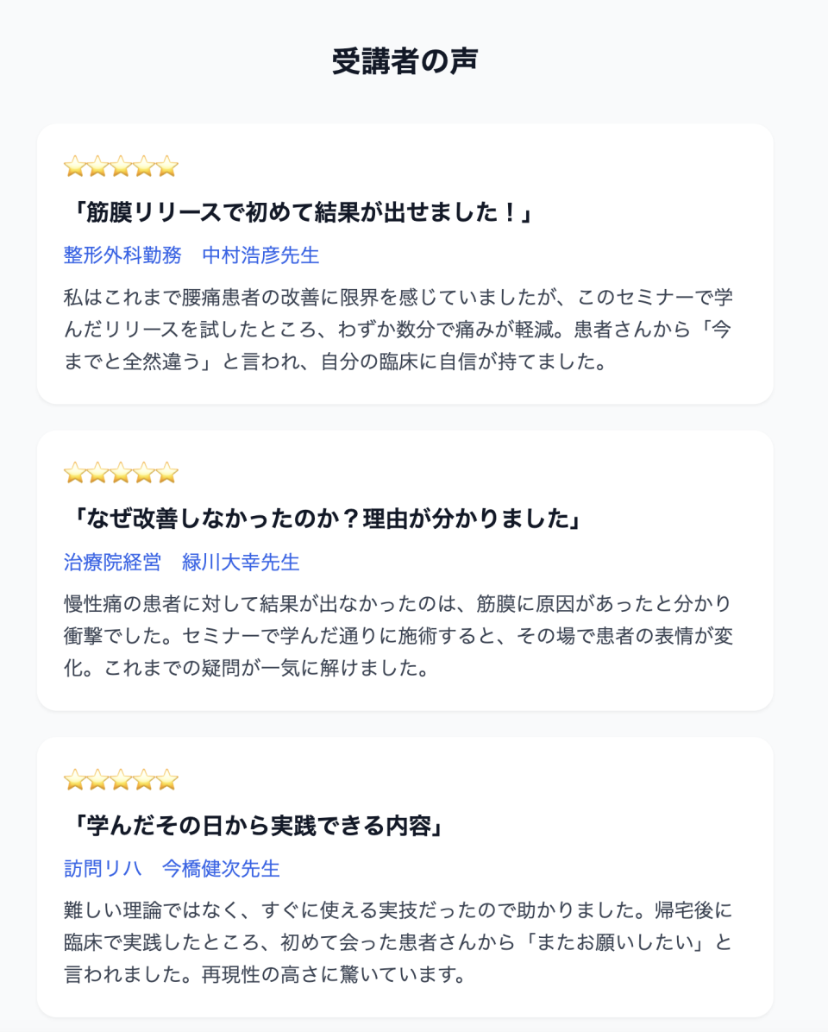The height and width of the screenshot is (1032, 828).
Task: Click the first star in 中村浩彦's review
Action: (x=75, y=167)
